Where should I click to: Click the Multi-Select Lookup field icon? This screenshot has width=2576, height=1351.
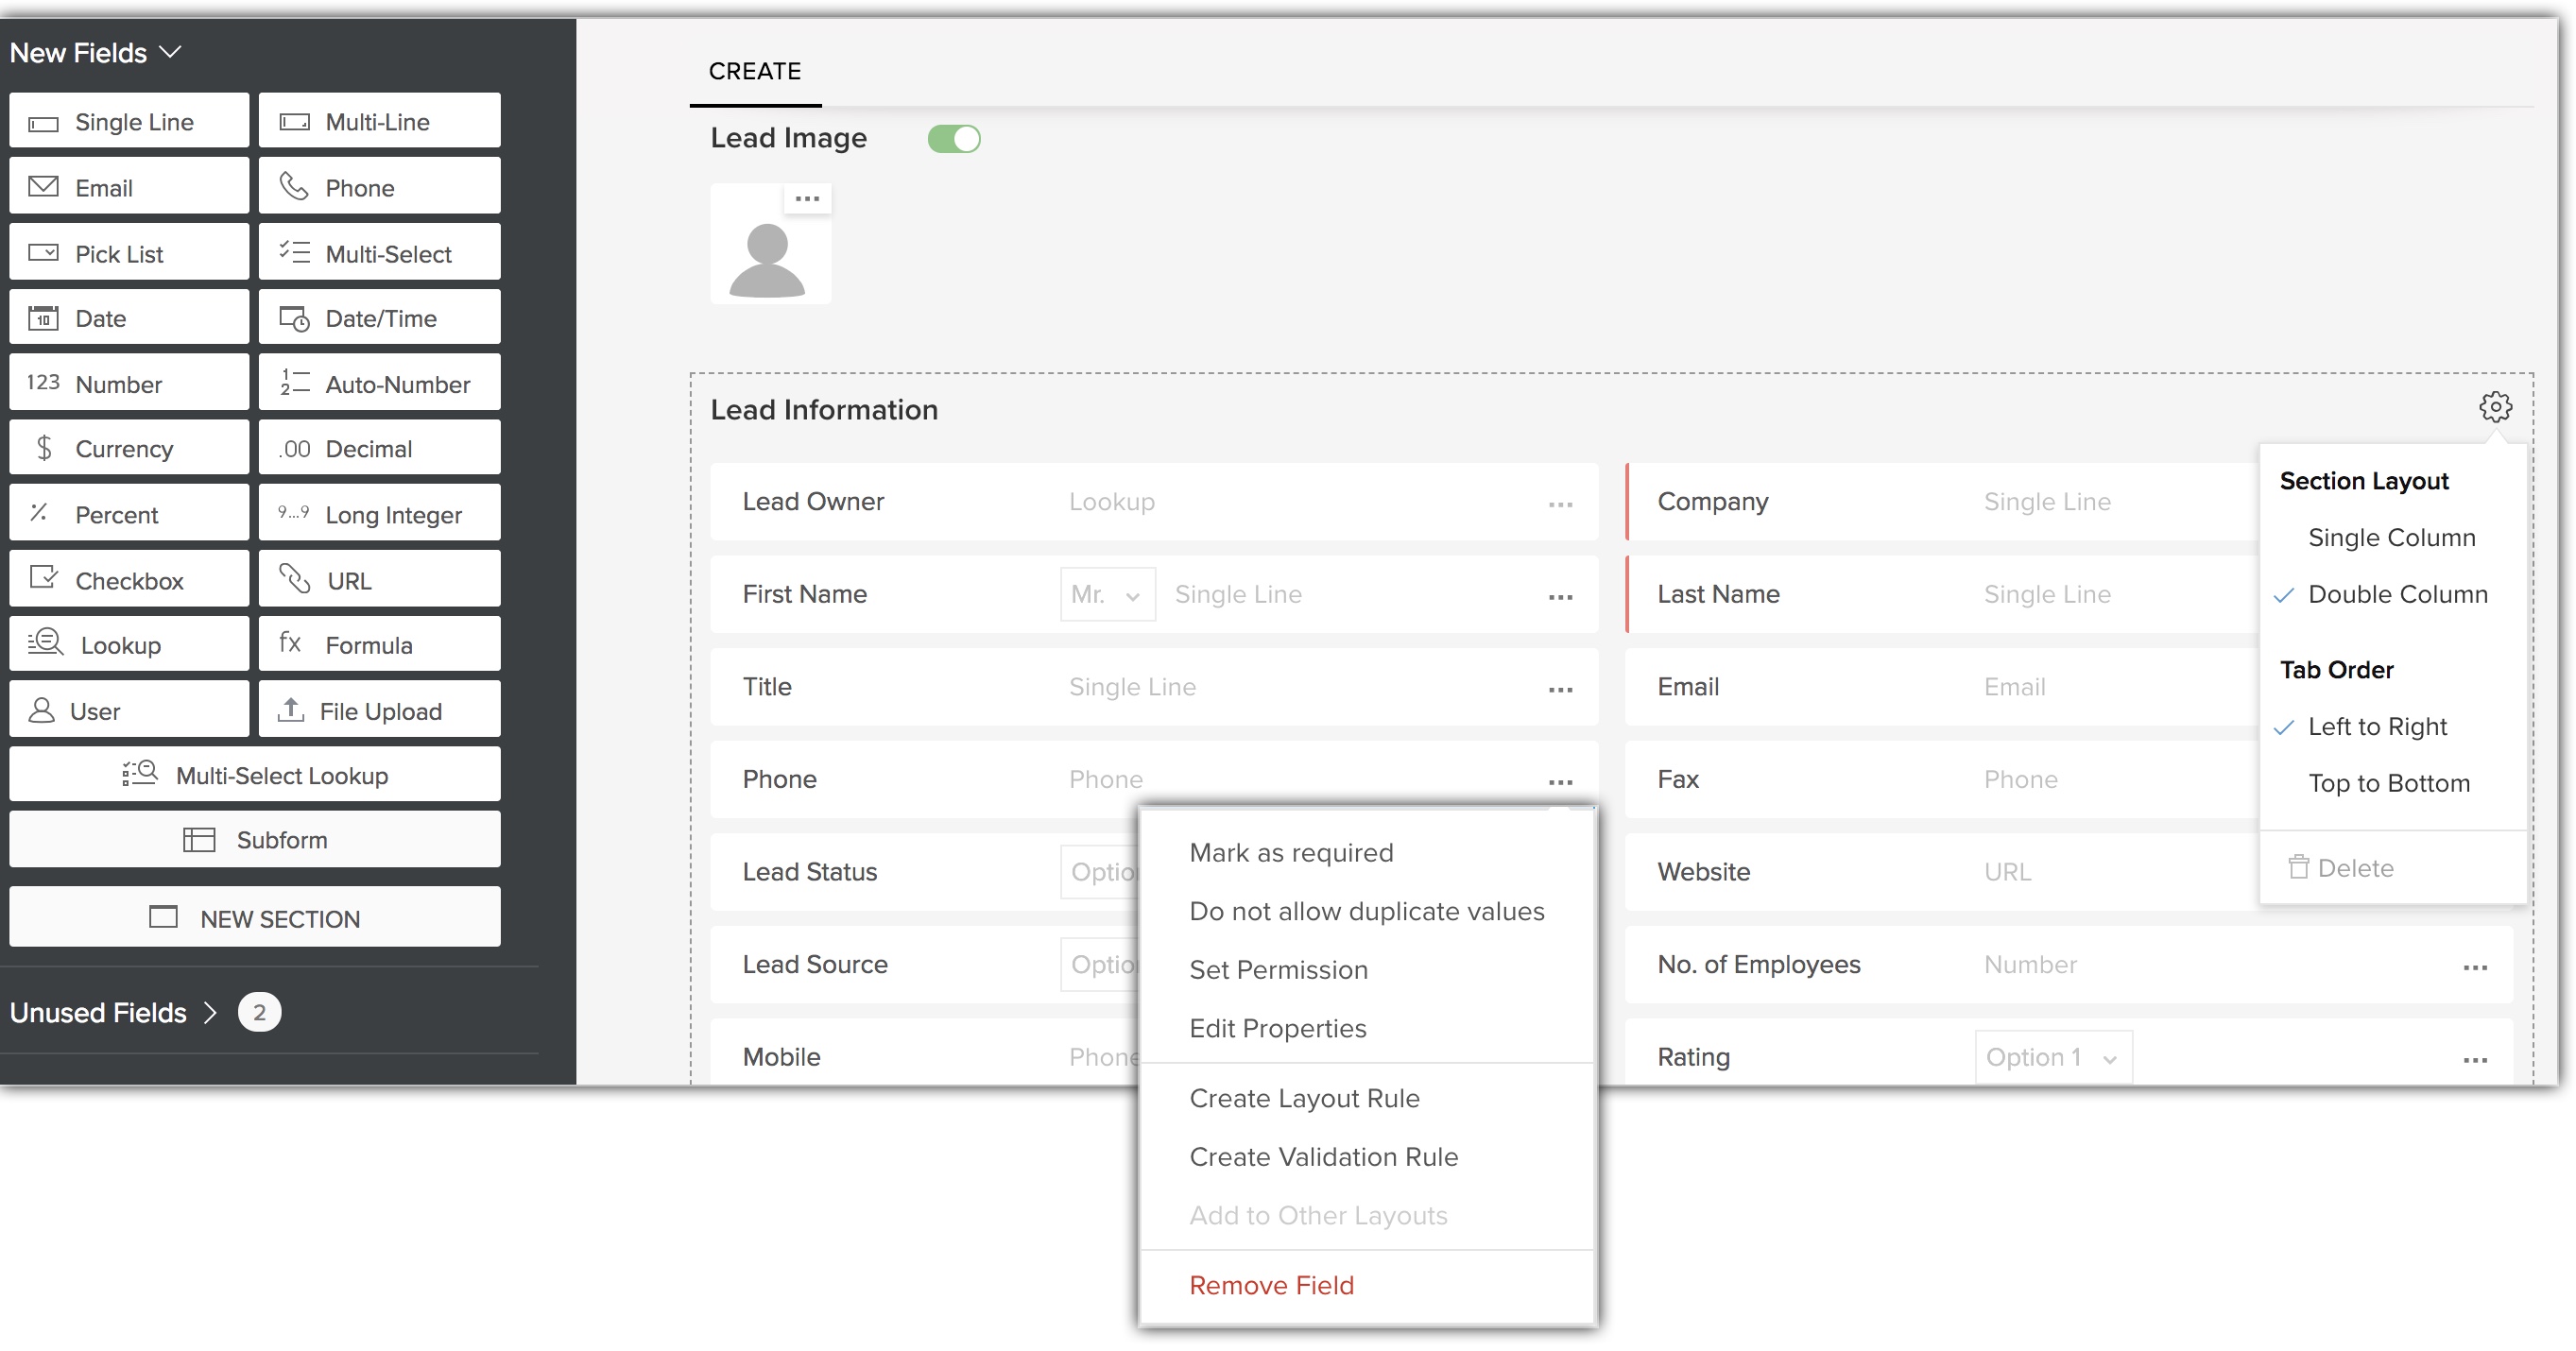(x=140, y=774)
